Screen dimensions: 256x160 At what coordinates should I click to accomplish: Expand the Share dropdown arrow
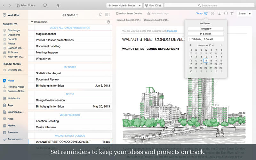[x=250, y=13]
